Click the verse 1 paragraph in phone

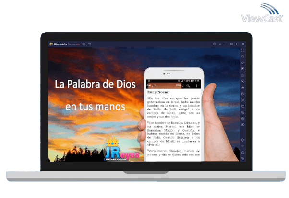173,108
